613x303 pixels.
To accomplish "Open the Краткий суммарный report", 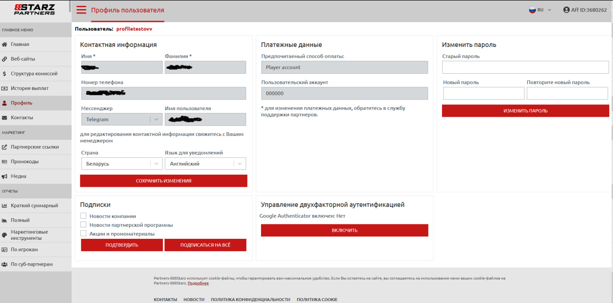I will 34,206.
